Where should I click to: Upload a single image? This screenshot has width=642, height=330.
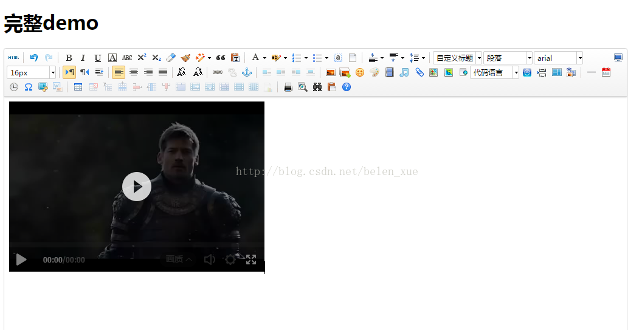330,72
